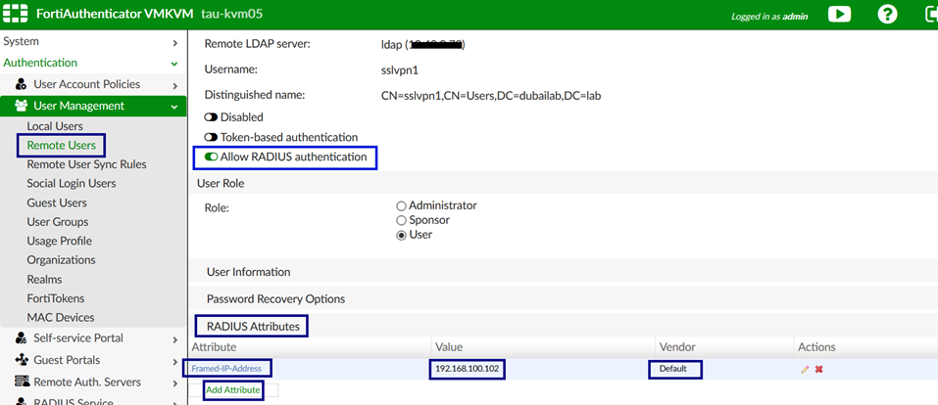Click the User Account Policies icon

(x=21, y=85)
